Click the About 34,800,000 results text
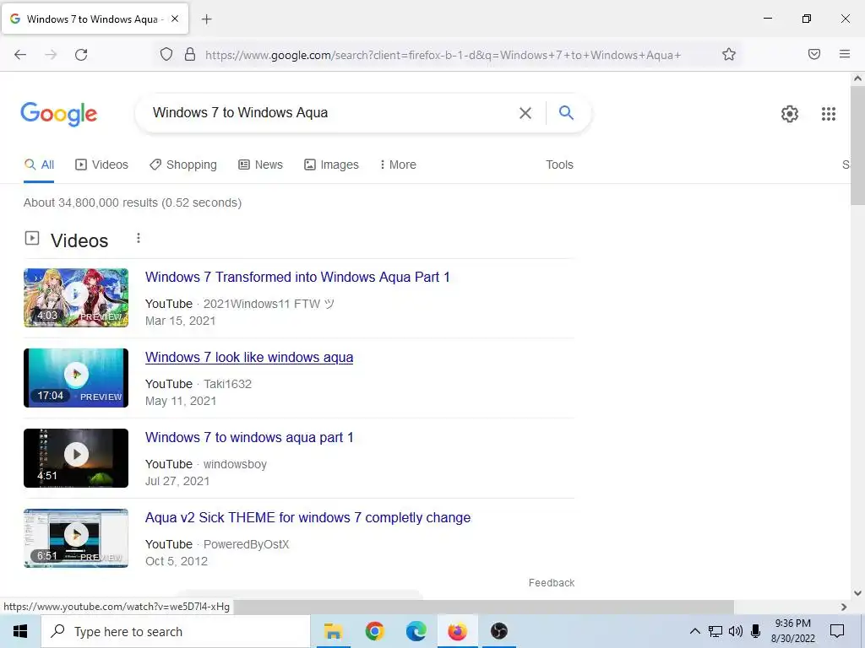 tap(133, 202)
